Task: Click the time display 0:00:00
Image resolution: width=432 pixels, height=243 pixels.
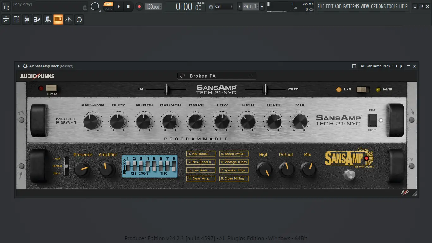Action: point(189,7)
